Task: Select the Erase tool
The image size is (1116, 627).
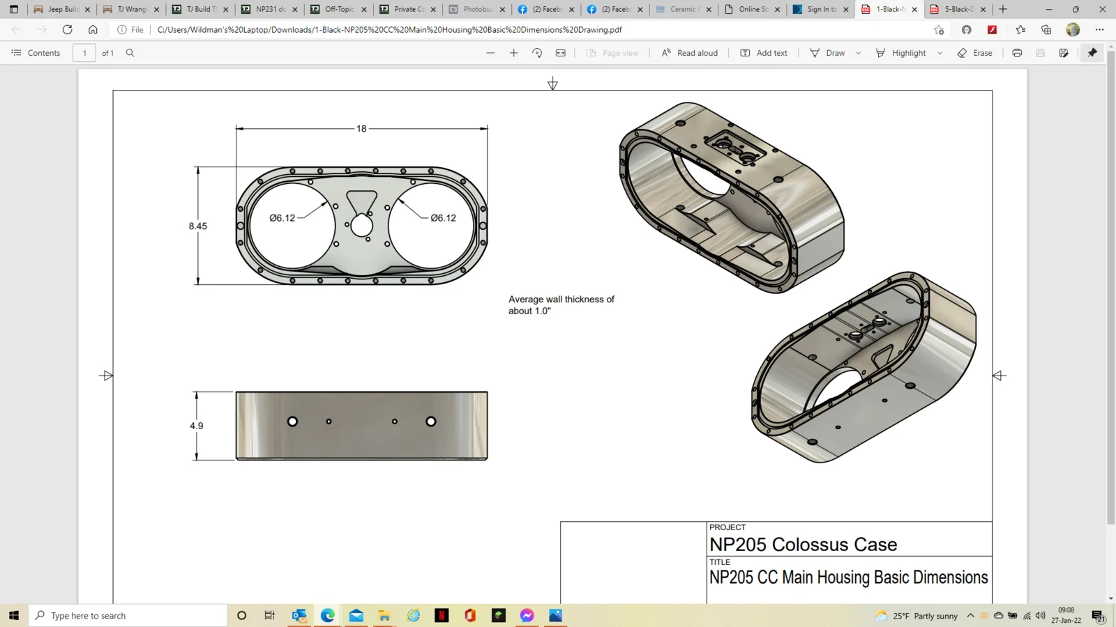Action: click(974, 53)
